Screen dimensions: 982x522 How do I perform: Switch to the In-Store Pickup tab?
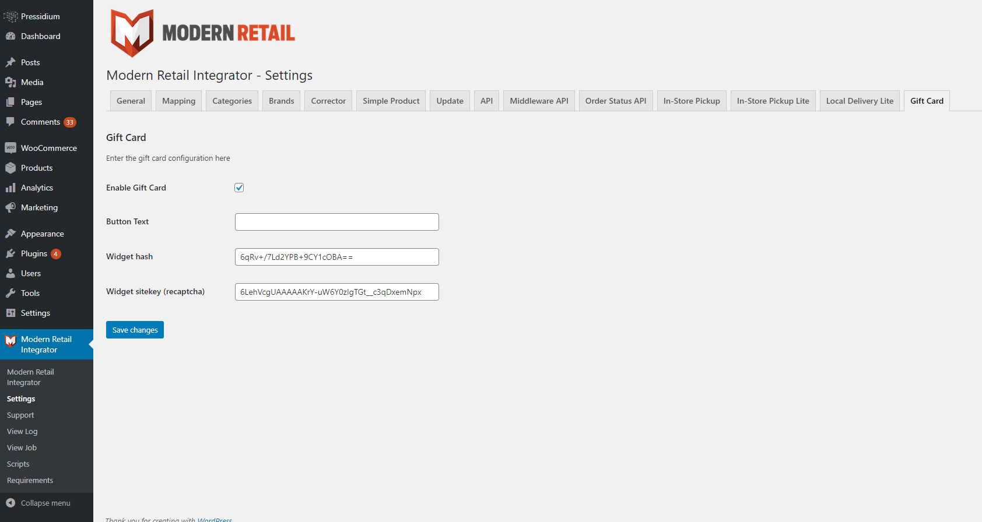692,101
